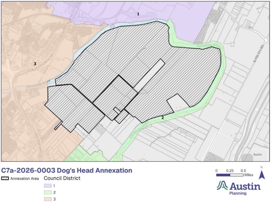Click the 'Miles' scale bar unit label
271x203 pixels.
point(249,175)
